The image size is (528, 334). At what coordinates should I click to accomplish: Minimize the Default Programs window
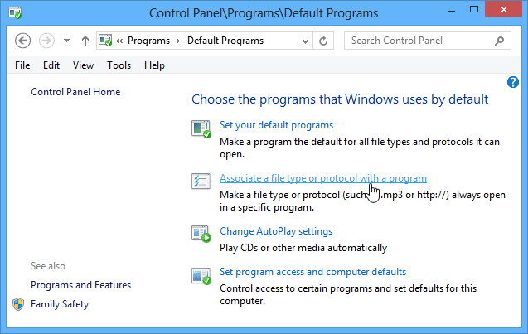[452, 11]
